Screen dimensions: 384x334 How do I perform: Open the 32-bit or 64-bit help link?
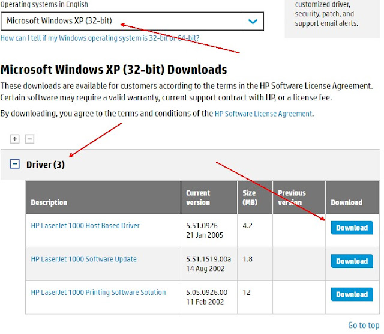pos(100,38)
